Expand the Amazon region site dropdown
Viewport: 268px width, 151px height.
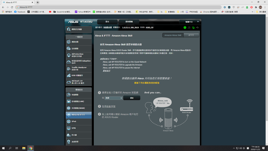(x=114, y=98)
